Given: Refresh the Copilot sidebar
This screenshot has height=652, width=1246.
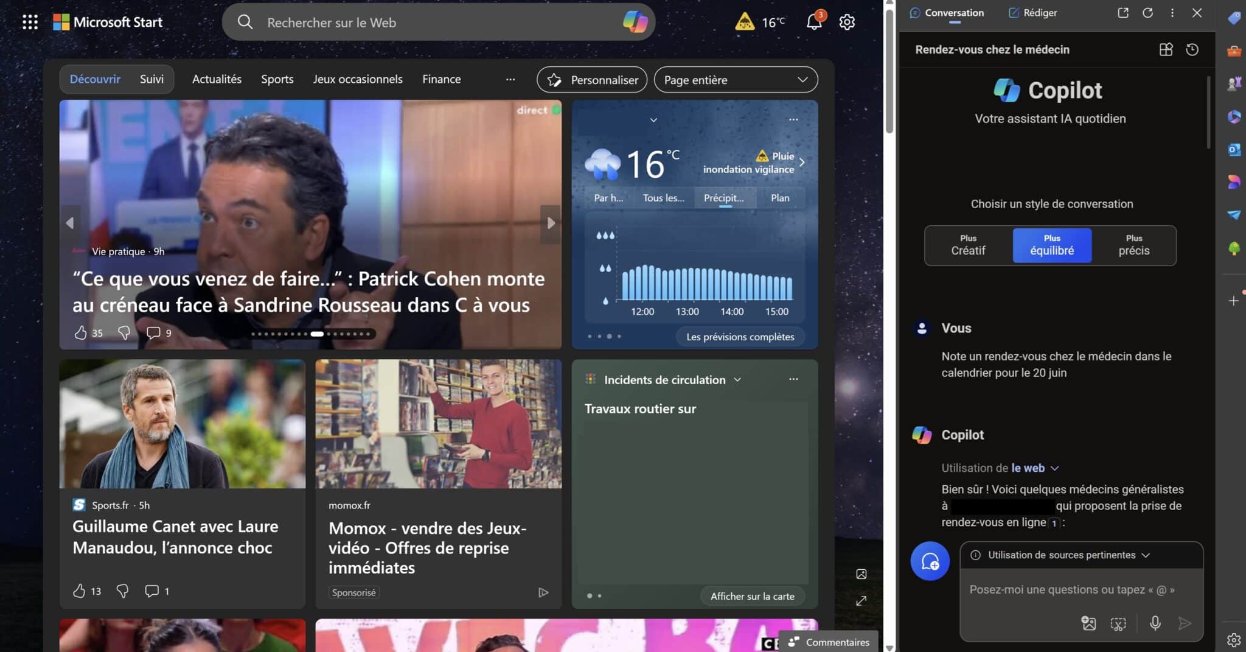Looking at the screenshot, I should point(1147,13).
